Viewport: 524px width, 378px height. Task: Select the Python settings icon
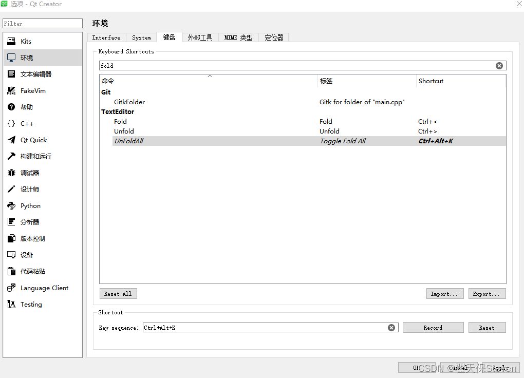[x=11, y=205]
